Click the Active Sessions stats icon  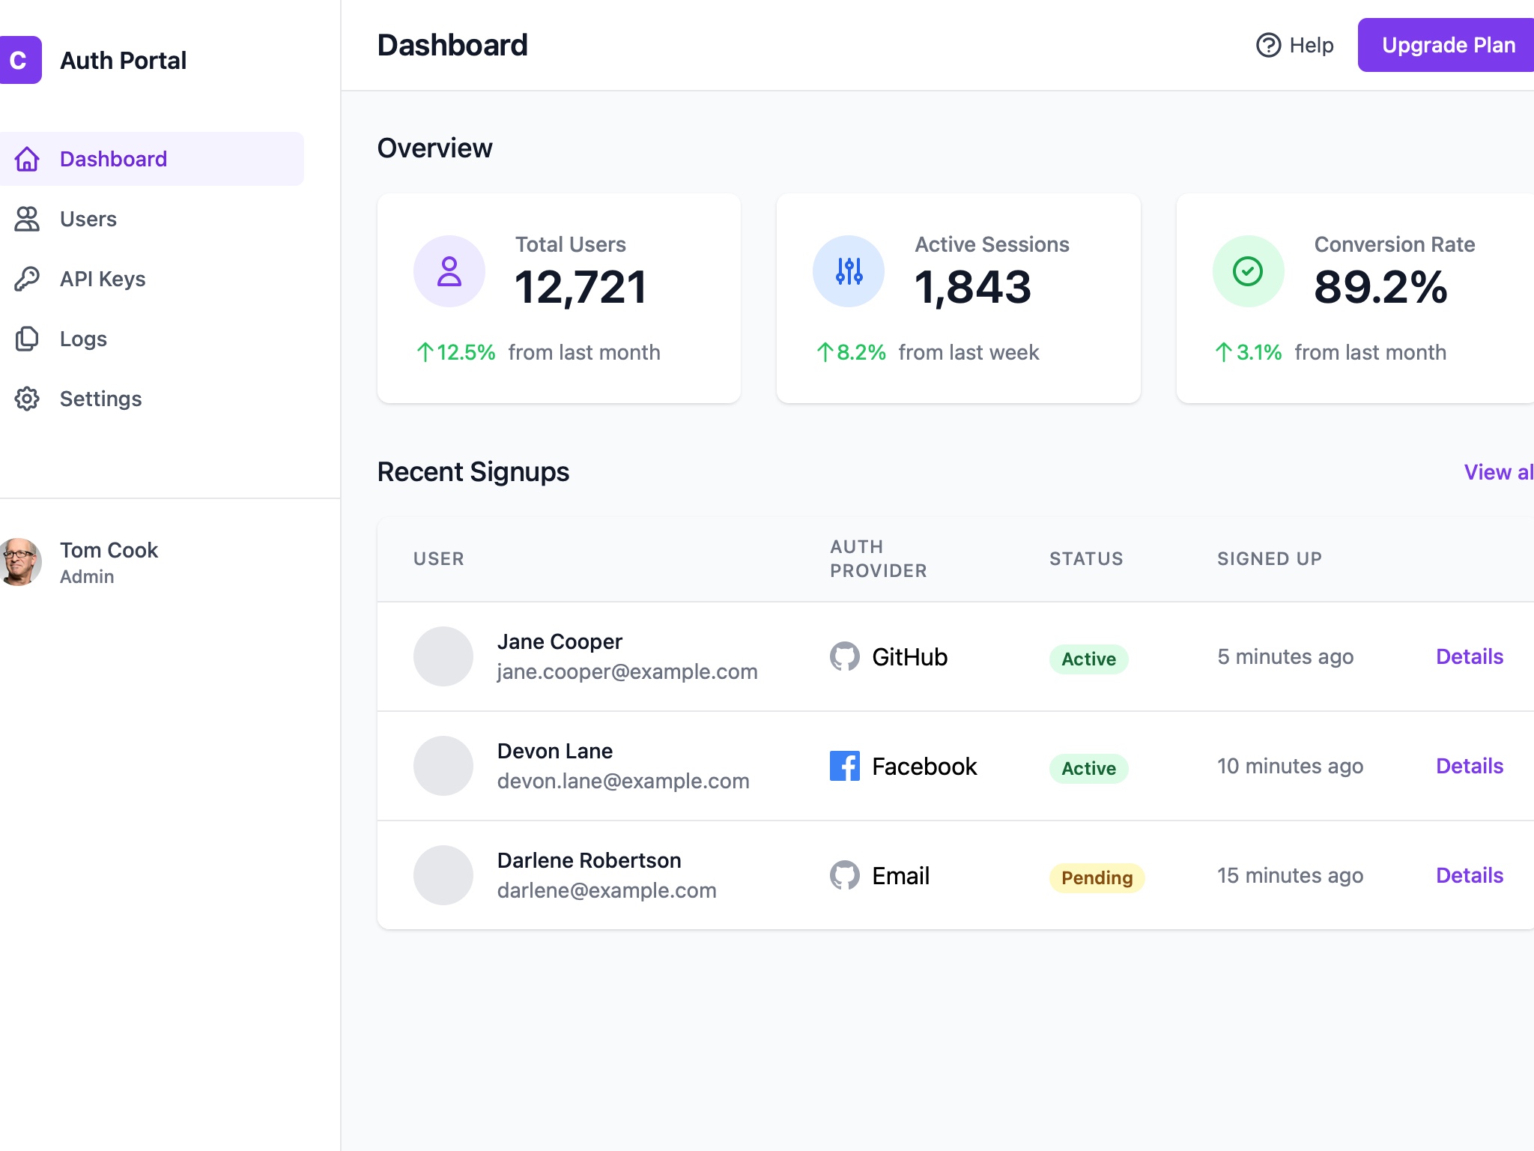[847, 271]
